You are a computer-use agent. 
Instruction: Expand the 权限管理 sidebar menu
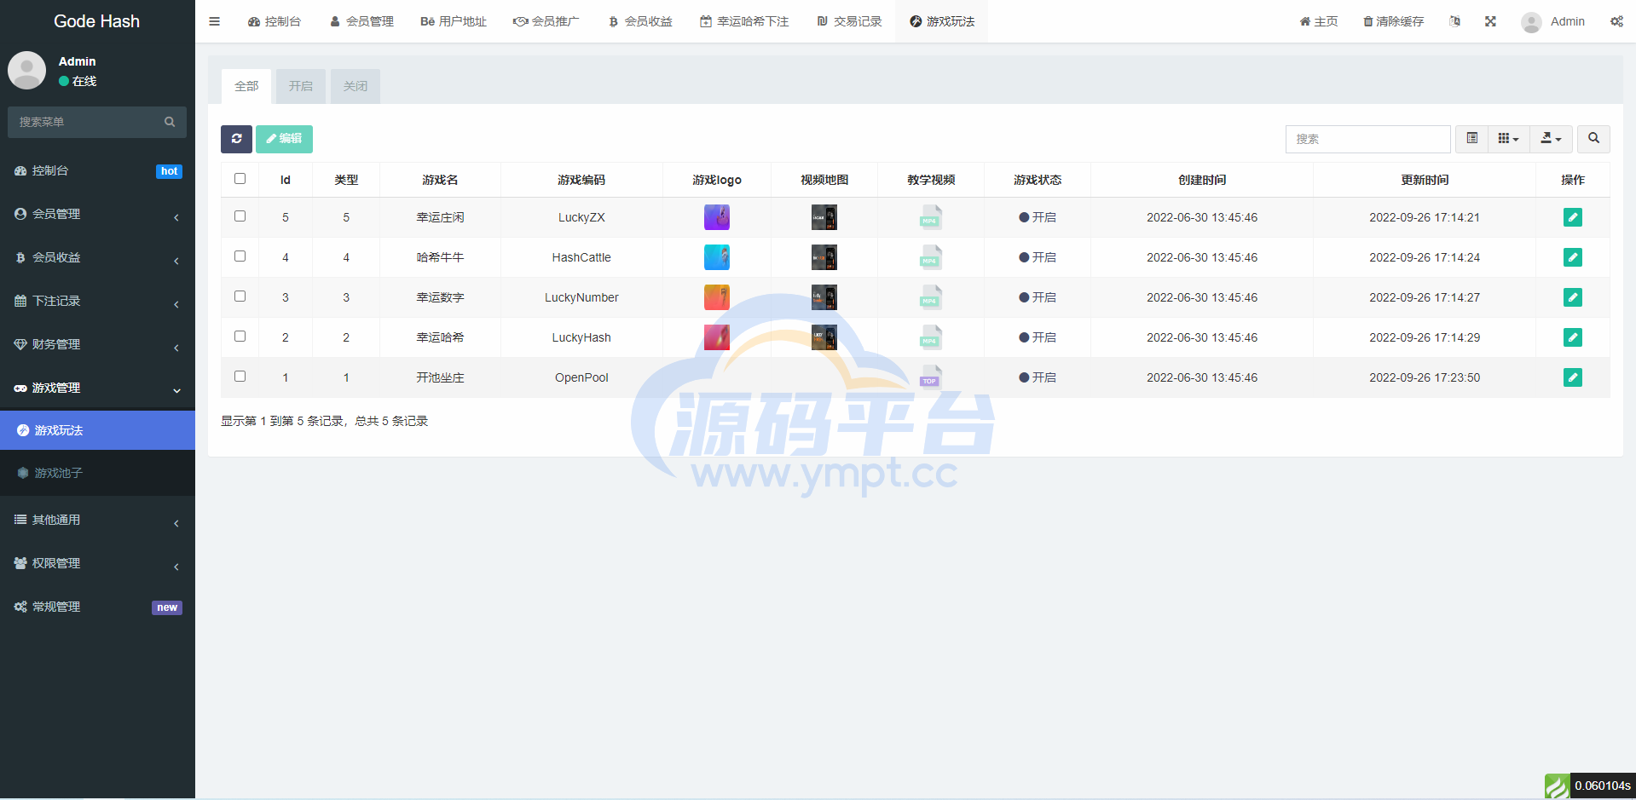pyautogui.click(x=97, y=563)
